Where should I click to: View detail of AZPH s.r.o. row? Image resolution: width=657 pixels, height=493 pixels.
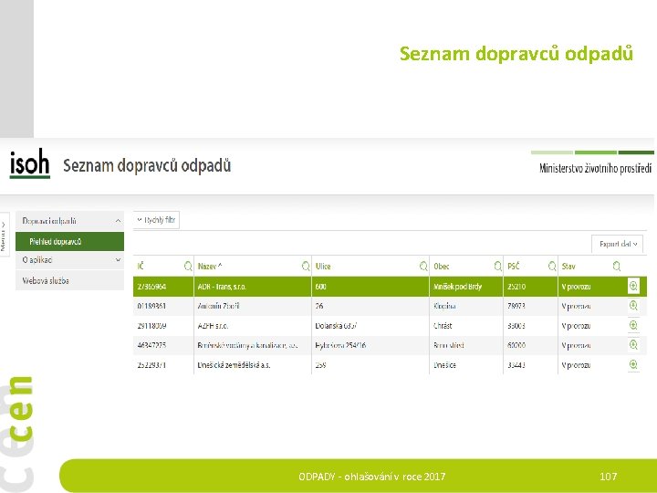633,325
